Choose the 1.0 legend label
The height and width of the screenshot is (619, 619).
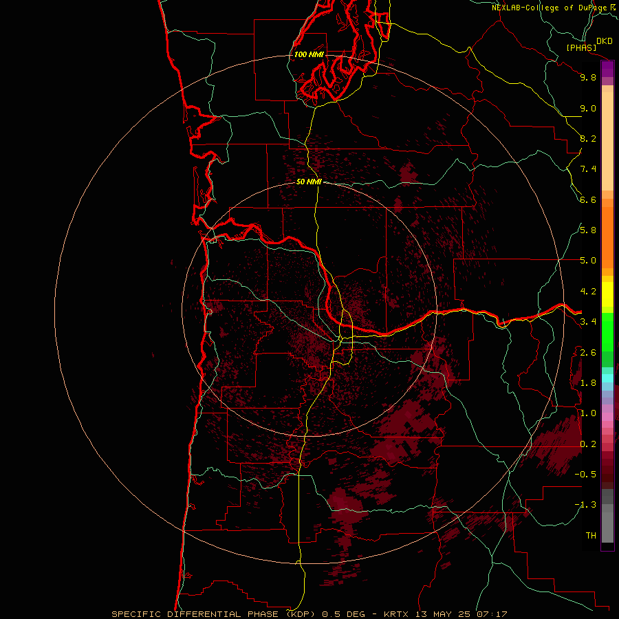point(588,413)
